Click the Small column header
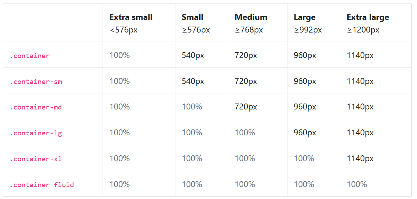 (192, 17)
